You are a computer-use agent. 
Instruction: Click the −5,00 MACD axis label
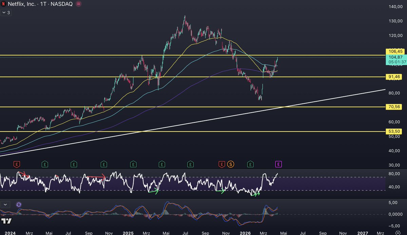(x=395, y=226)
